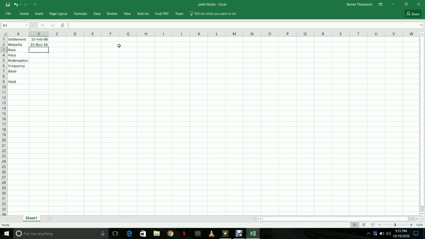The height and width of the screenshot is (239, 425).
Task: Add a new sheet with plus icon
Action: (x=50, y=218)
